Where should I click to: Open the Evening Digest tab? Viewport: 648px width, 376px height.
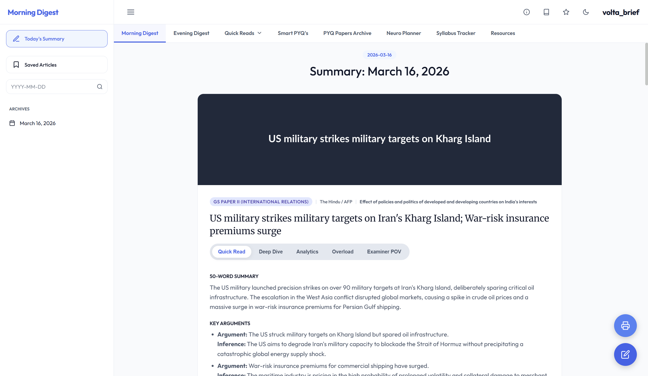pyautogui.click(x=191, y=33)
